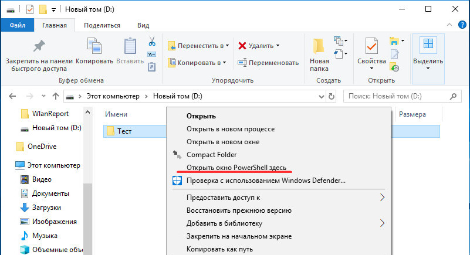Open the recent locations dropdown arrow
Screen dimensions: 470x255
click(x=44, y=96)
